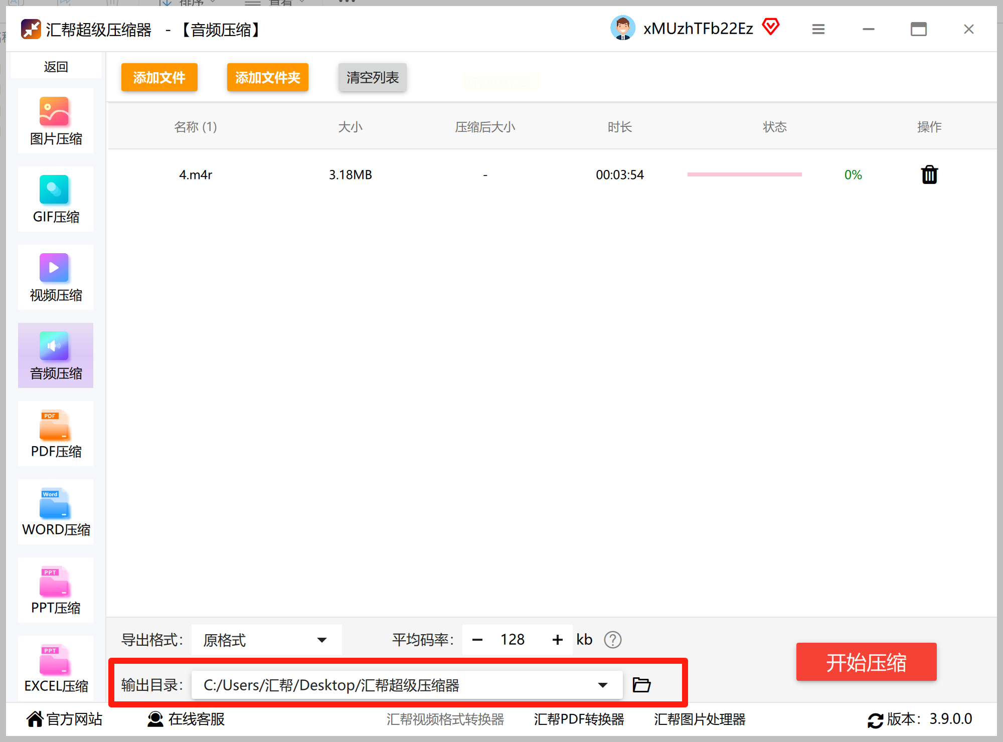Open the 图片压缩 image compression tool

pyautogui.click(x=55, y=121)
